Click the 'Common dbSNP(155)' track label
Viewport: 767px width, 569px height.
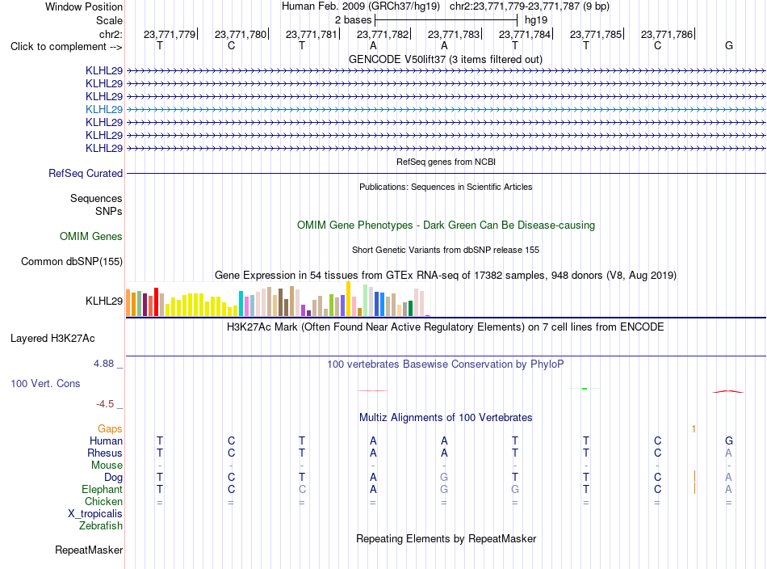click(71, 262)
